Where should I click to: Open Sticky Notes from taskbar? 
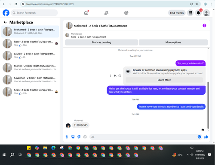click(x=29, y=148)
